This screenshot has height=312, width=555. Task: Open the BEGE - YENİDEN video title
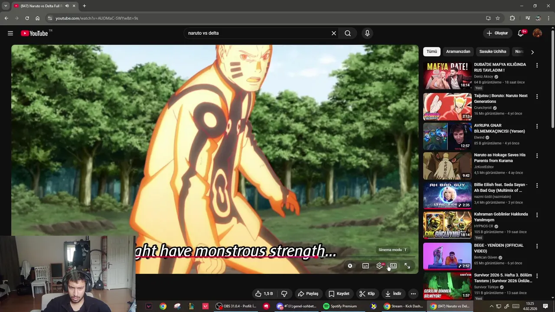499,248
